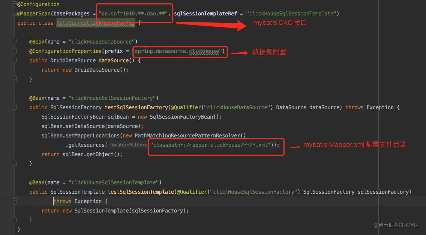The width and height of the screenshot is (426, 235).
Task: Click @Qualifier("clickHouseDataSource") annotation
Action: [222, 107]
